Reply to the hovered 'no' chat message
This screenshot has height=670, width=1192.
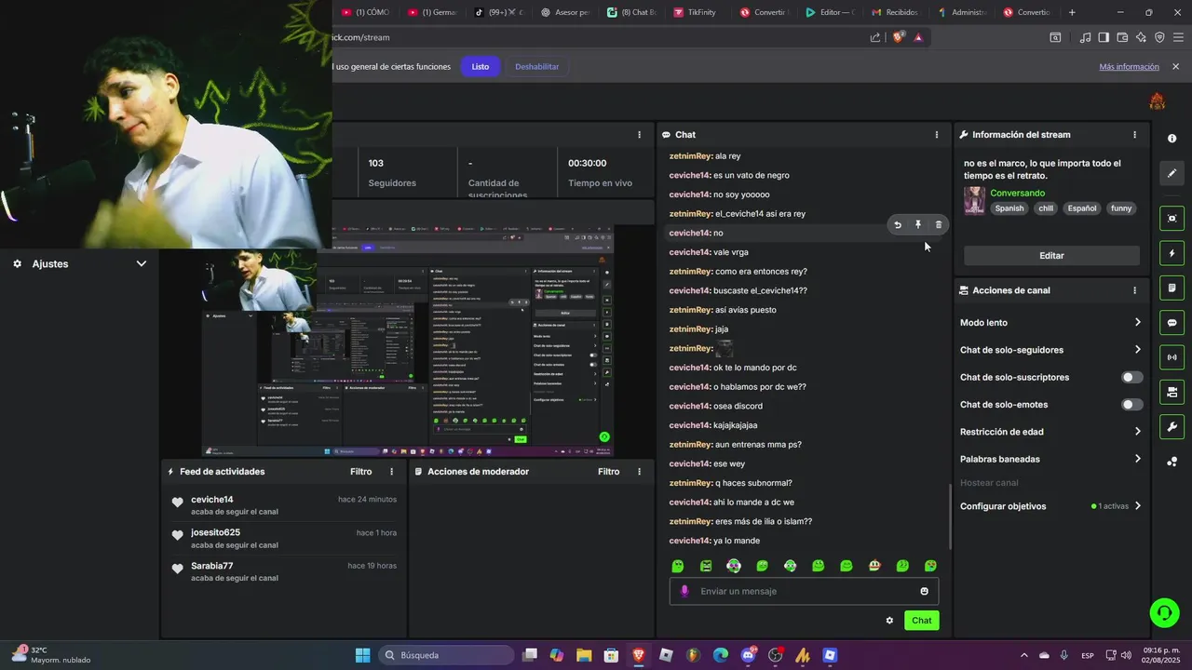[x=898, y=224]
